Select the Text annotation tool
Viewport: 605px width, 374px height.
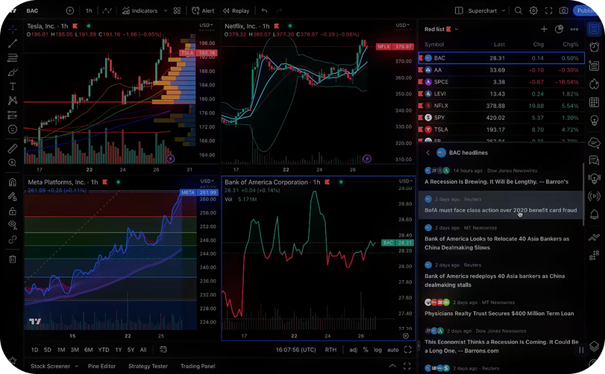[x=13, y=86]
